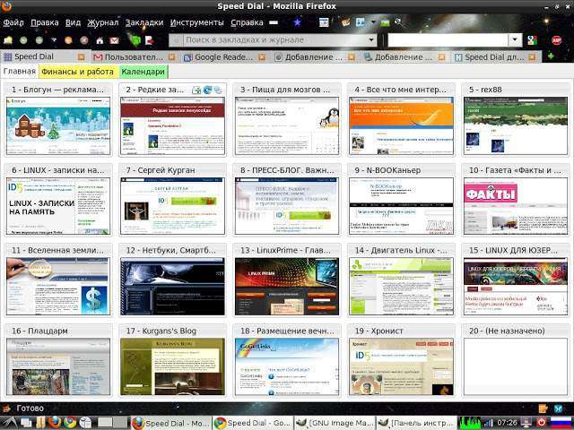
Task: Click the red power button in the system tray
Action: point(542,422)
